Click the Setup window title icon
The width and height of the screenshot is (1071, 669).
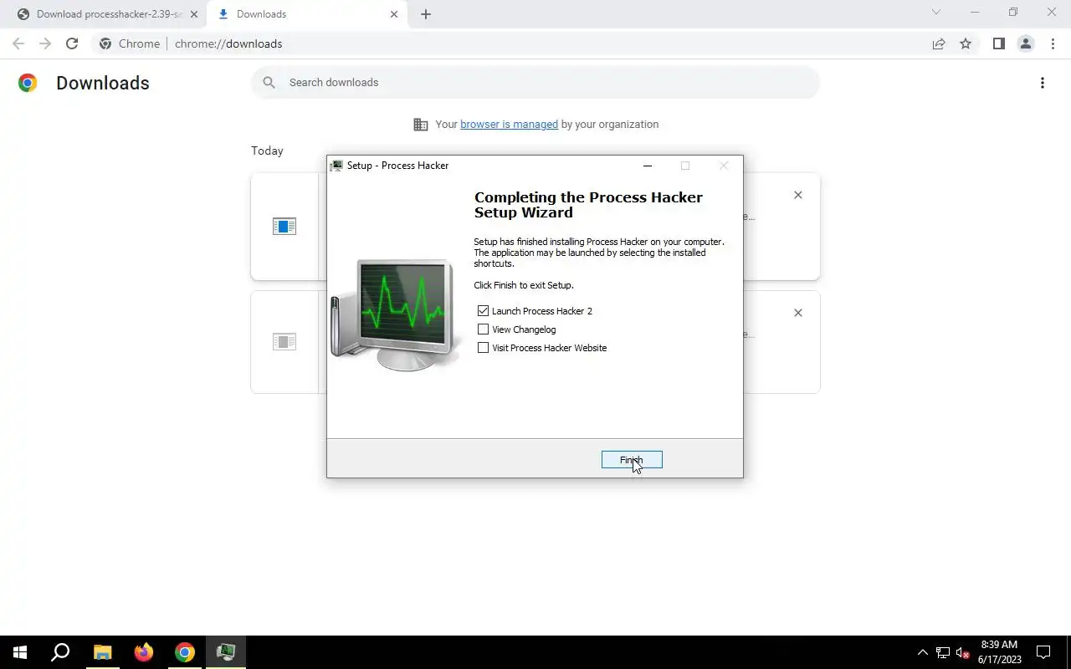click(336, 166)
